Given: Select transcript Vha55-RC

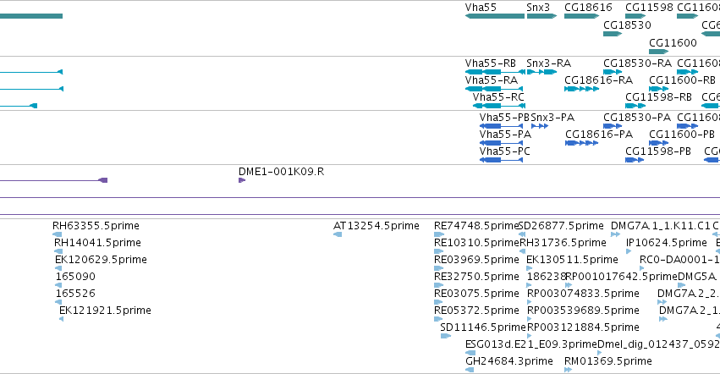Looking at the screenshot, I should tap(497, 106).
